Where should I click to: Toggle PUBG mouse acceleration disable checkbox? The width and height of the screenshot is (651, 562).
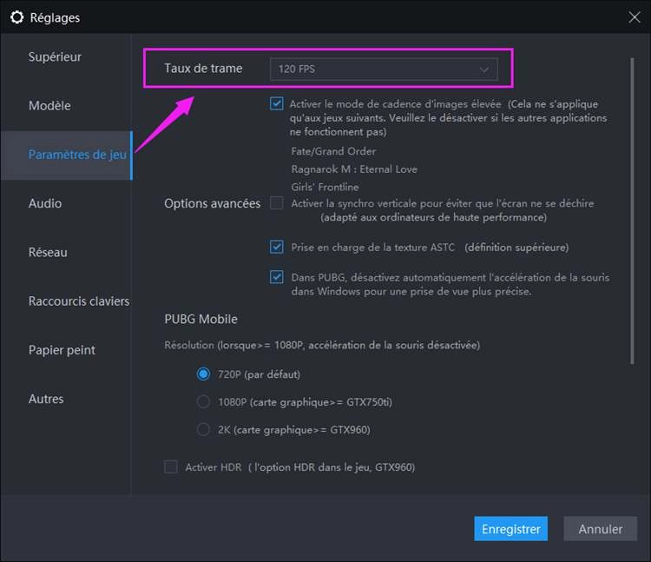[x=277, y=278]
